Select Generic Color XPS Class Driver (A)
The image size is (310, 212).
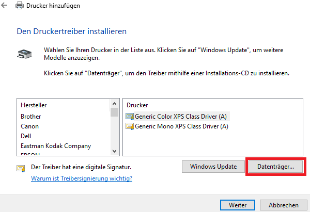[181, 116]
